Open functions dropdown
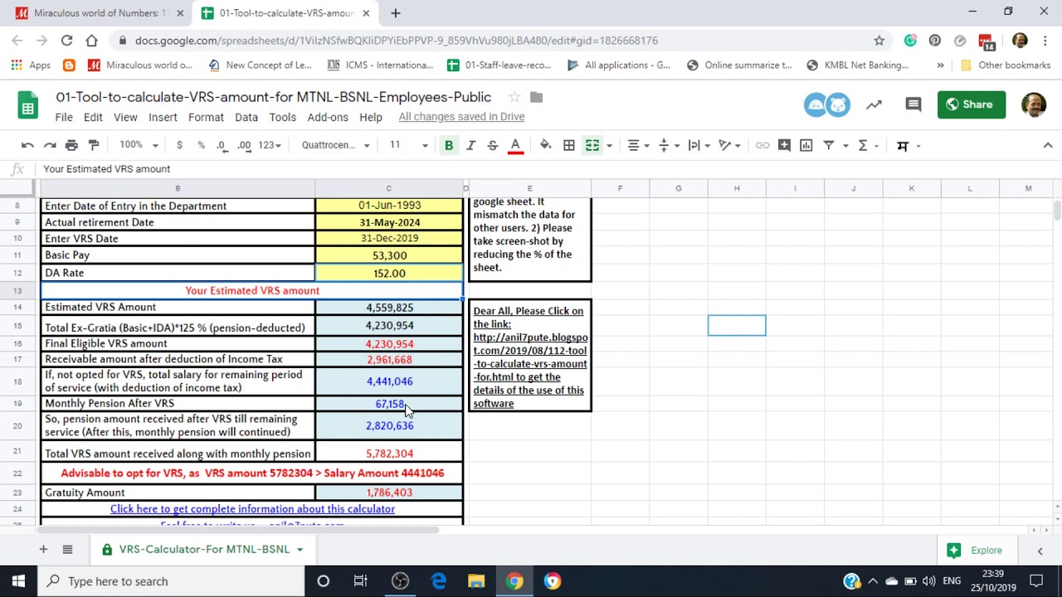Viewport: 1062px width, 597px height. pyautogui.click(x=868, y=145)
